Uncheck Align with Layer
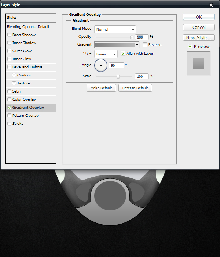 click(123, 54)
